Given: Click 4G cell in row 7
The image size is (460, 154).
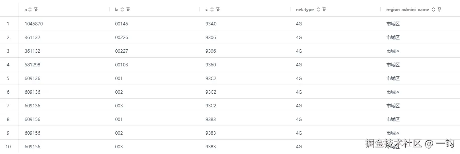Looking at the screenshot, I should point(299,105).
